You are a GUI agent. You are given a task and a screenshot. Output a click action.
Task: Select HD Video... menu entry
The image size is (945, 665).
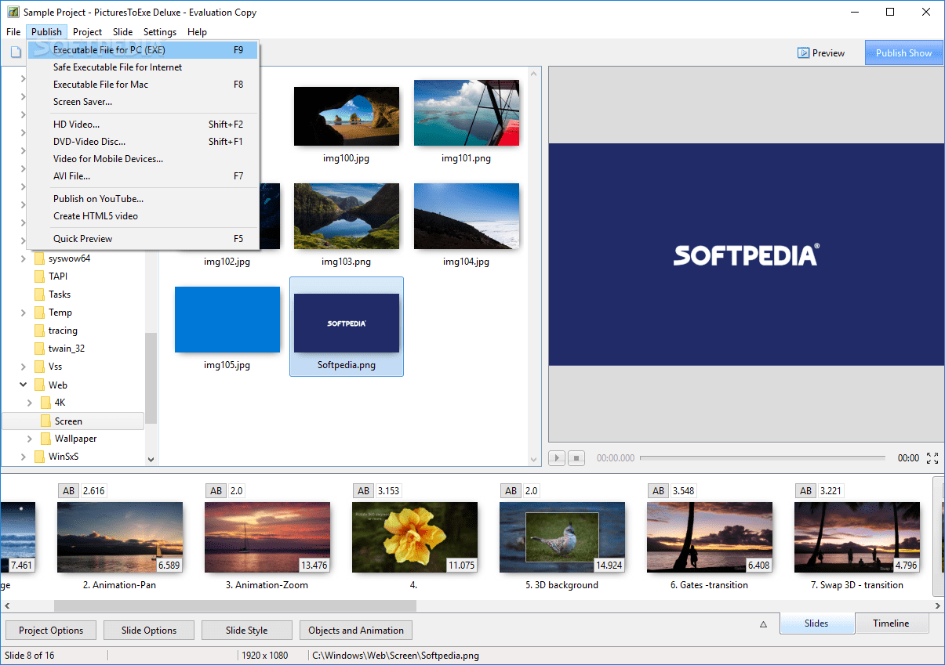143,125
